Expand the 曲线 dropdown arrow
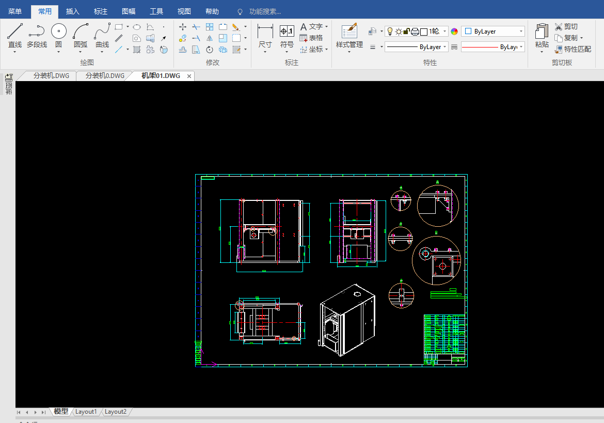Viewport: 604px width, 423px height. 102,52
